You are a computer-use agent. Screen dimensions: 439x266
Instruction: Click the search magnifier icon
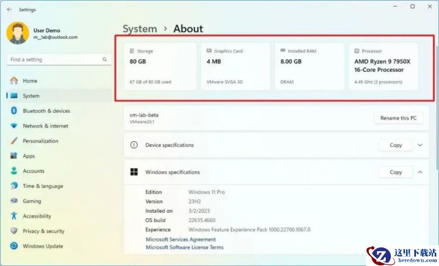pos(105,59)
